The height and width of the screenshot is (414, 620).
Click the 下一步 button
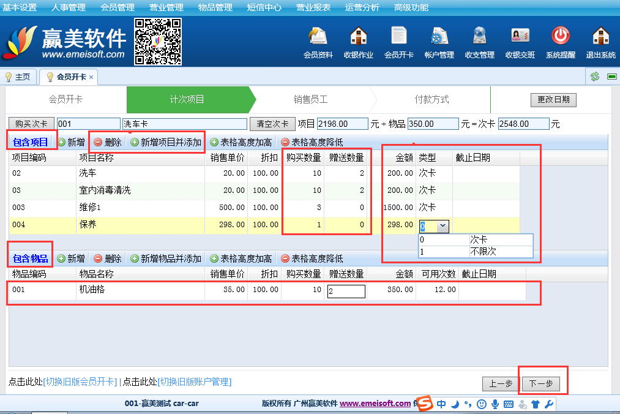[540, 384]
